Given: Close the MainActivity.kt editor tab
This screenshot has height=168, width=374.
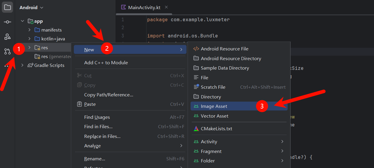Looking at the screenshot, I should tap(166, 7).
